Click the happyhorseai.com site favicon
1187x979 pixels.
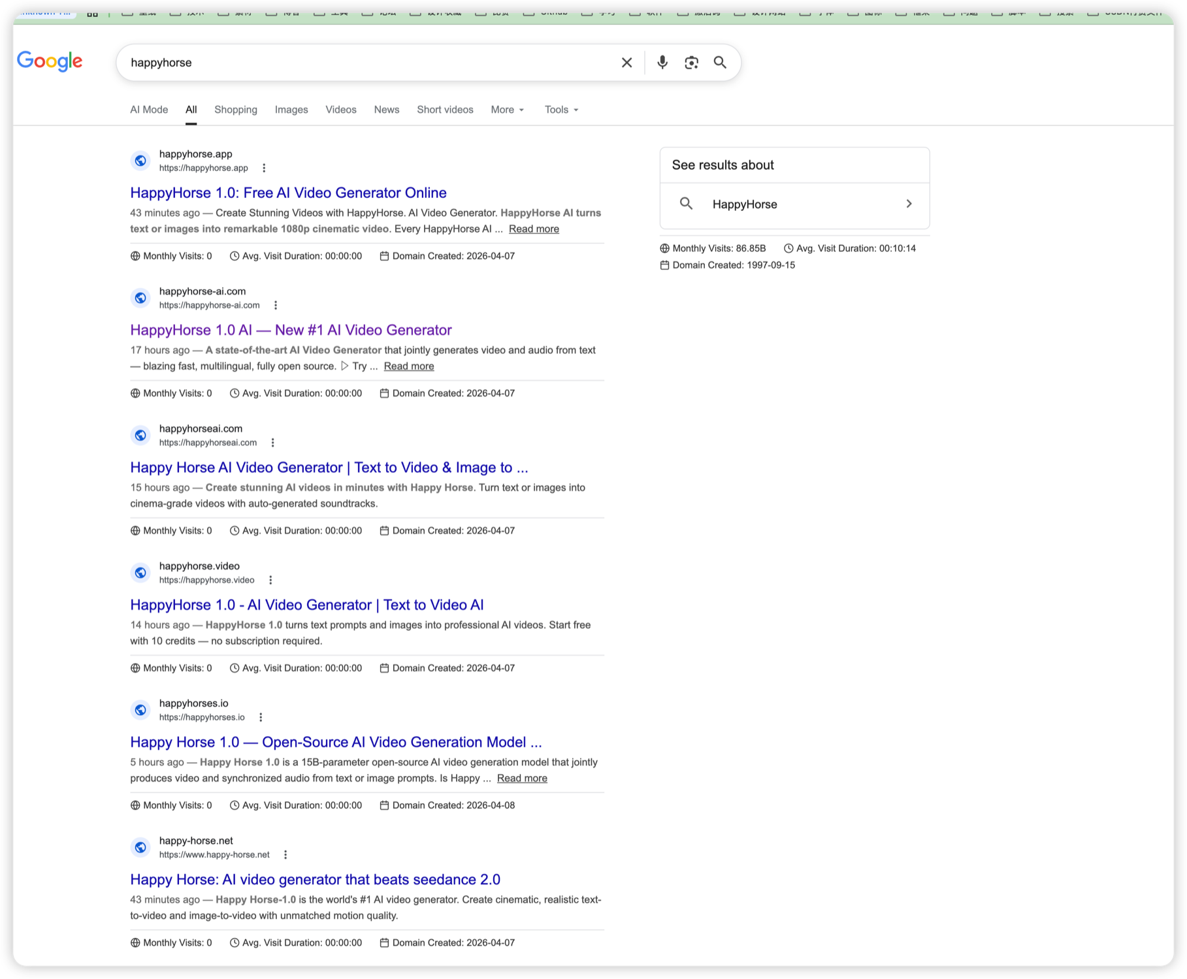(140, 435)
